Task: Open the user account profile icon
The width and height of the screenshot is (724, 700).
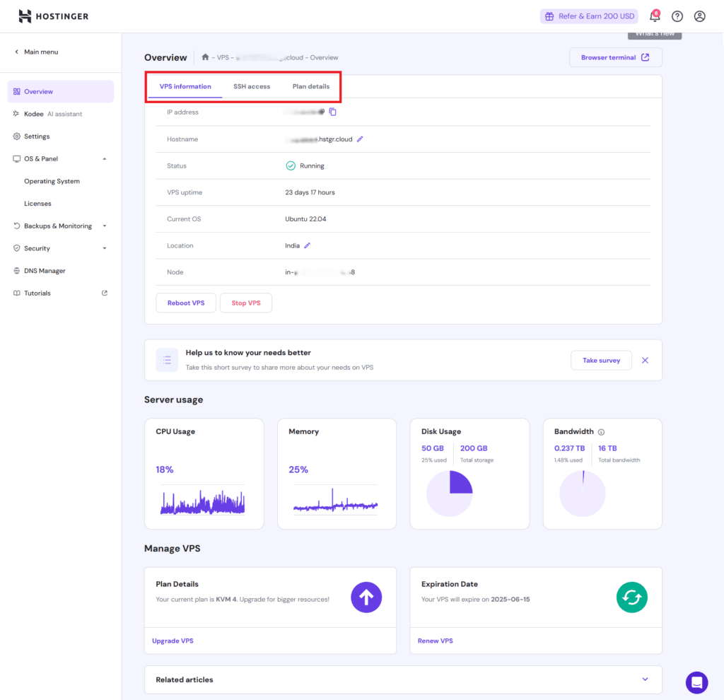Action: coord(699,16)
